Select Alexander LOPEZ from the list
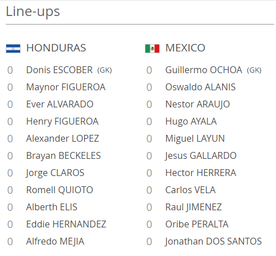This screenshot has width=276, height=256. (62, 138)
